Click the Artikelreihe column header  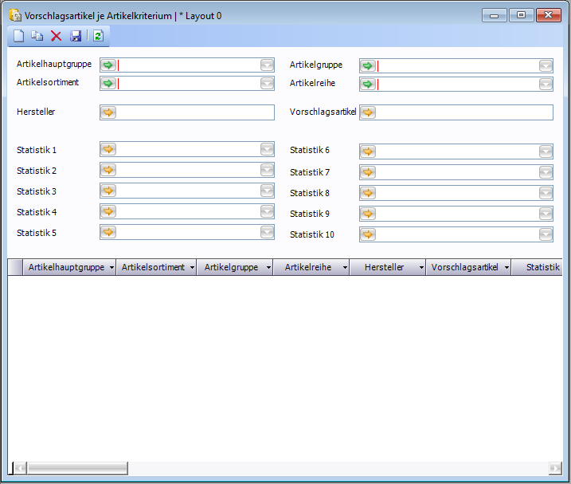pos(307,268)
